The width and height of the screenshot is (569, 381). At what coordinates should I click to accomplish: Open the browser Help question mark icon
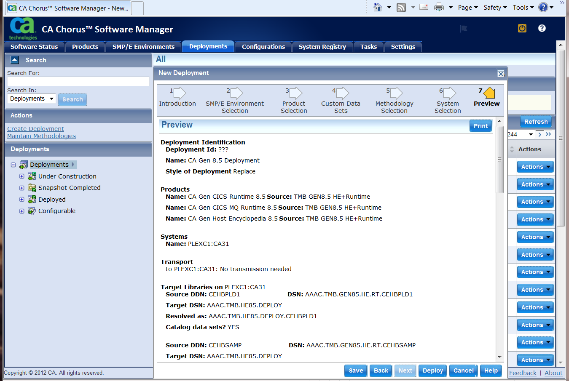(543, 7)
